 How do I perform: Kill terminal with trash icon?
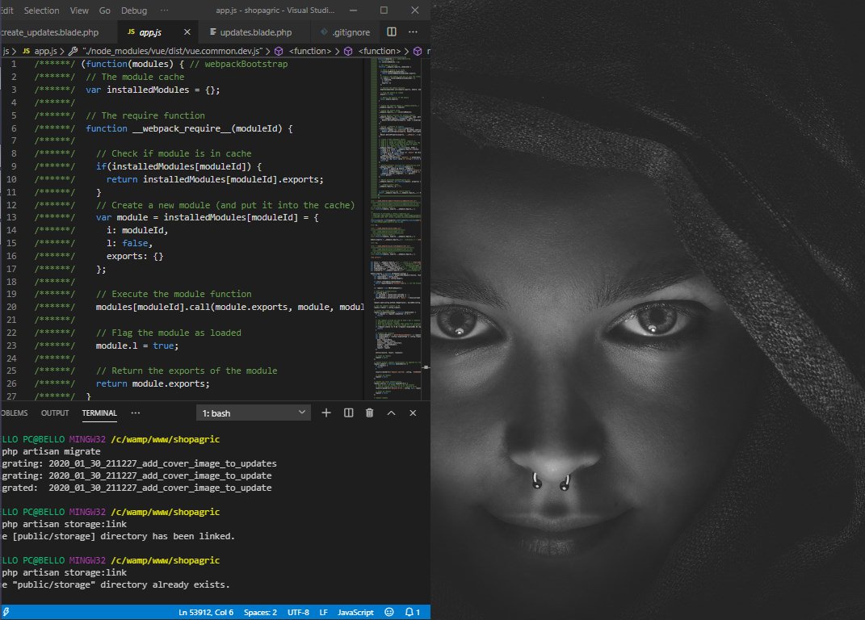[370, 413]
